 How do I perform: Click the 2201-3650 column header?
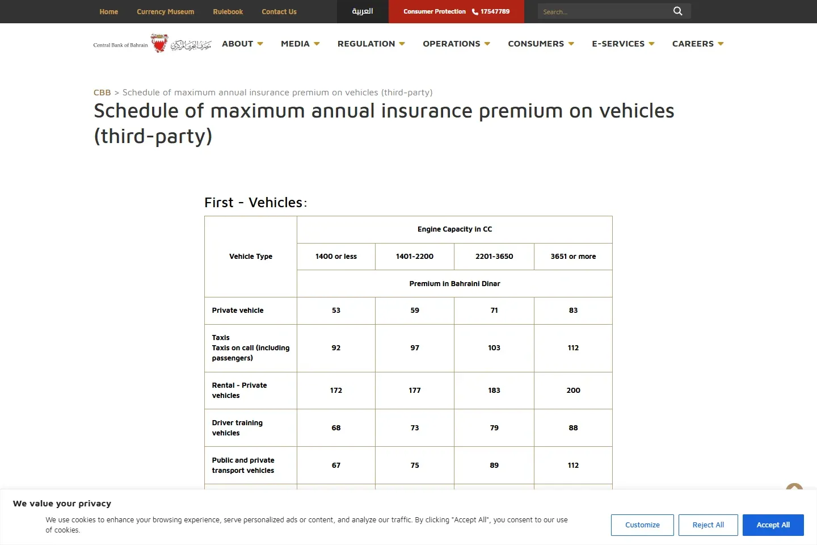point(494,257)
